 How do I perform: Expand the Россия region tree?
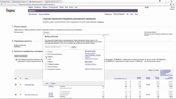(45, 52)
